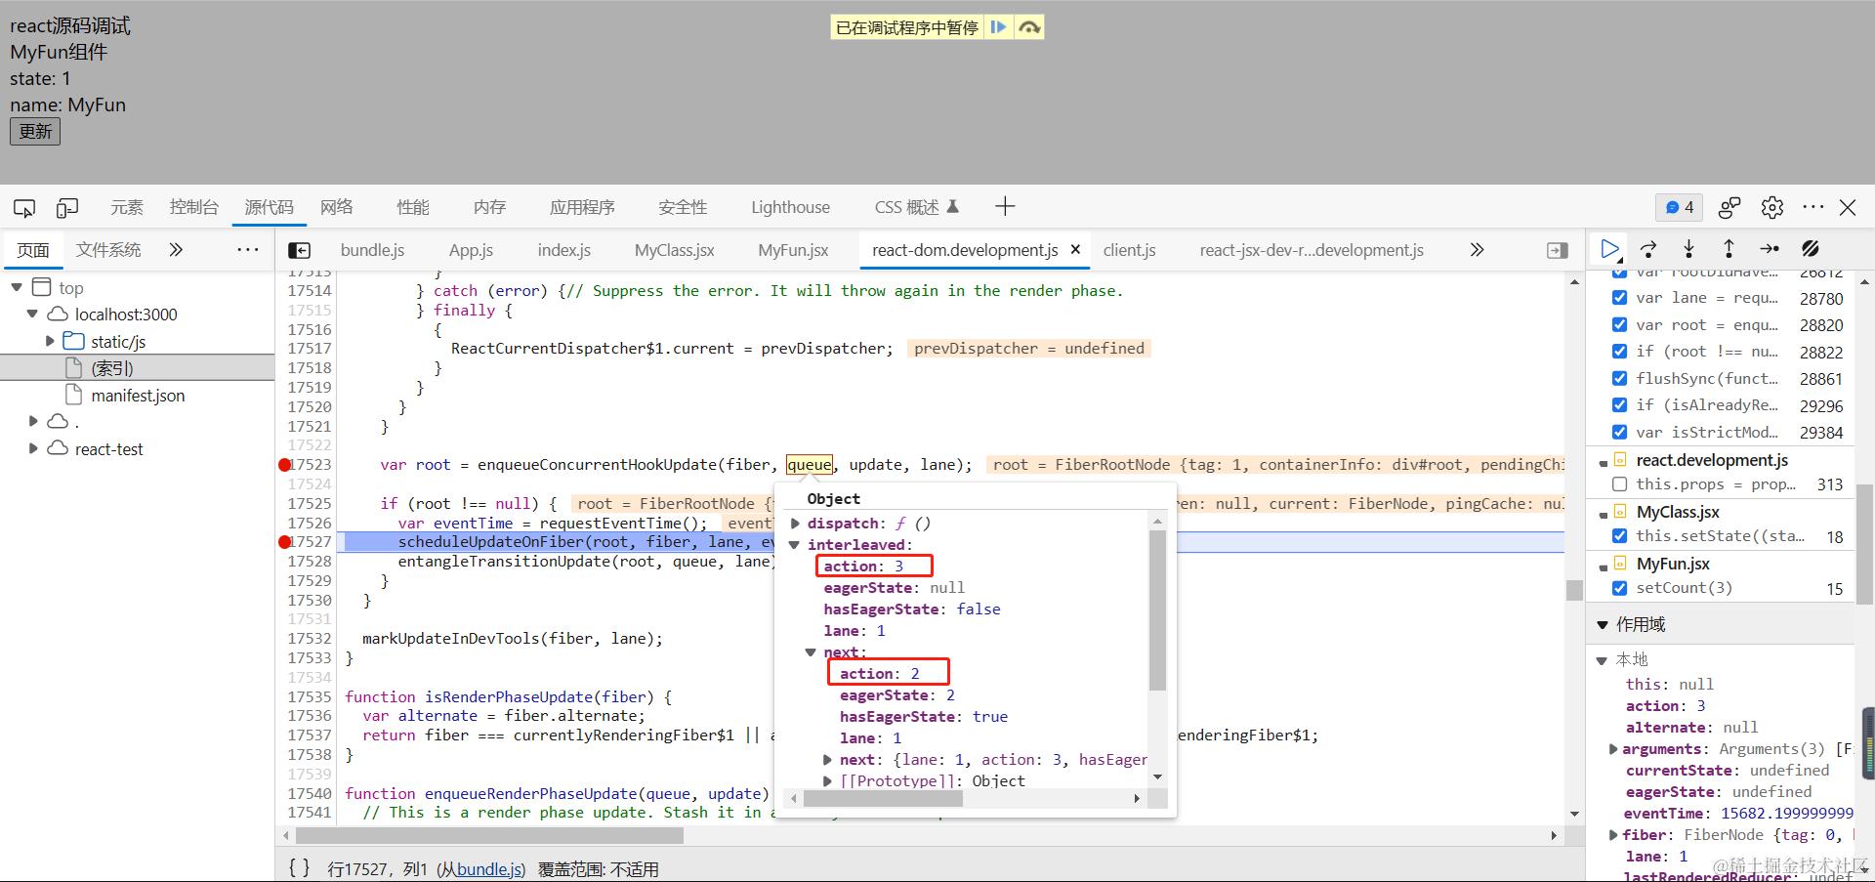The image size is (1875, 882).
Task: Expand the fiber FiberNode scope entry
Action: point(1613,835)
